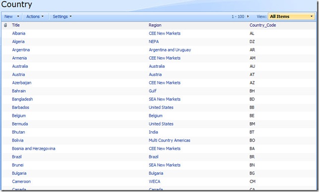Click United States in Bermuda row
Viewport: 319px width, 192px height.
tap(161, 124)
